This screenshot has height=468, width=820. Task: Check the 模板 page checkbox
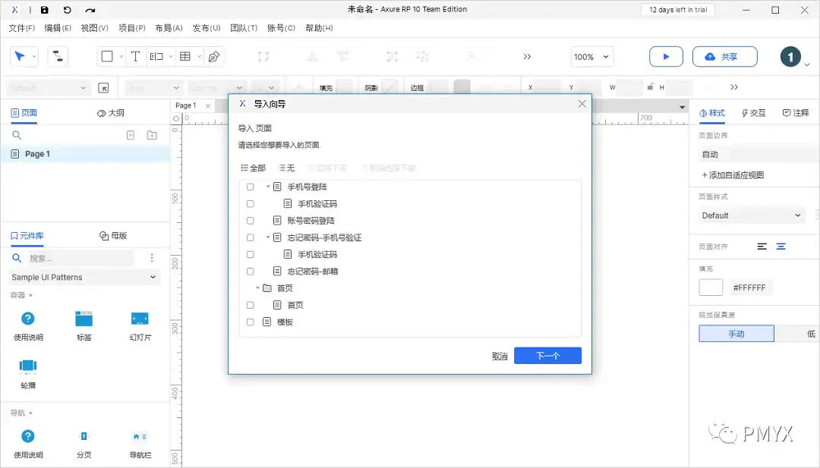tap(250, 322)
